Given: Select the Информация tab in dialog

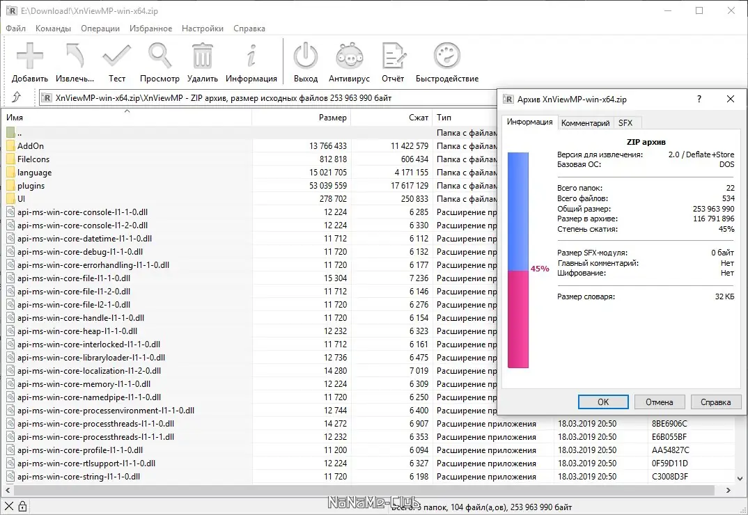Looking at the screenshot, I should point(529,122).
